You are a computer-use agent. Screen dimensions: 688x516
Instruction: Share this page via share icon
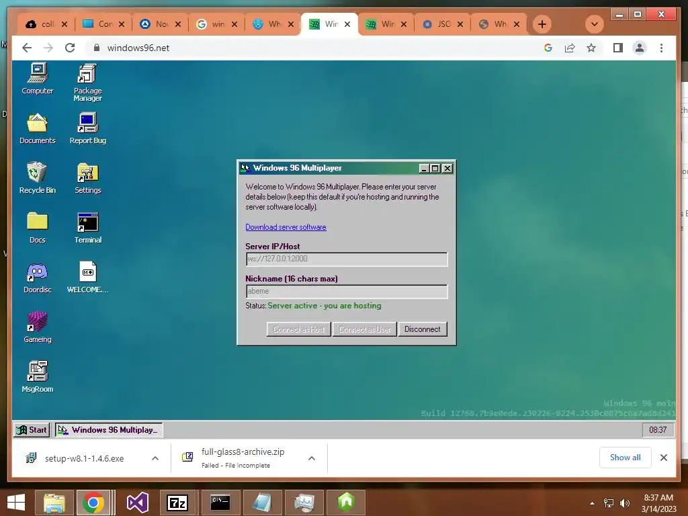click(x=570, y=48)
